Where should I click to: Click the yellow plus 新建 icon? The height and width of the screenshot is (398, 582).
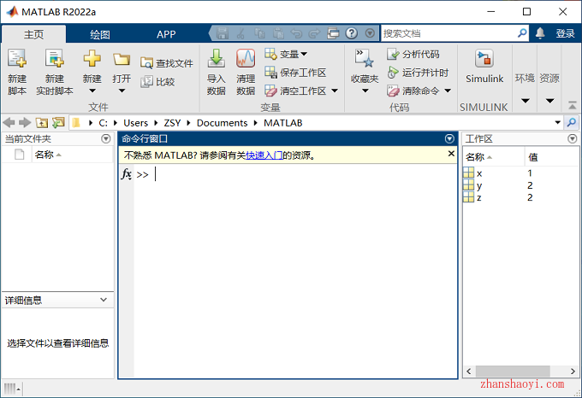(x=92, y=59)
